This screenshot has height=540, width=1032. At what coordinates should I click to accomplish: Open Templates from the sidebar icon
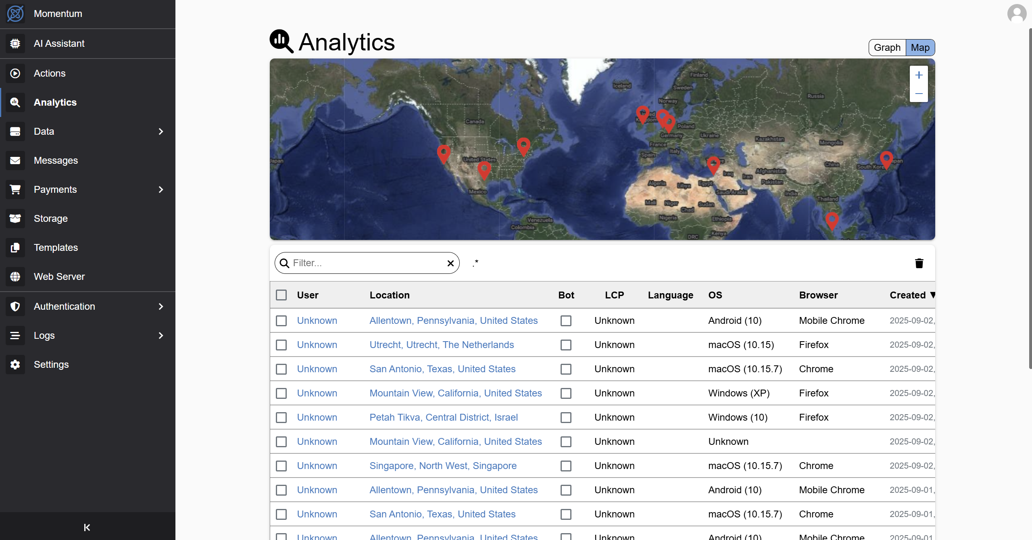[15, 248]
